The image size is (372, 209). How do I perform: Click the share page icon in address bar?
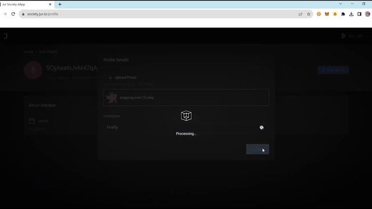(301, 14)
